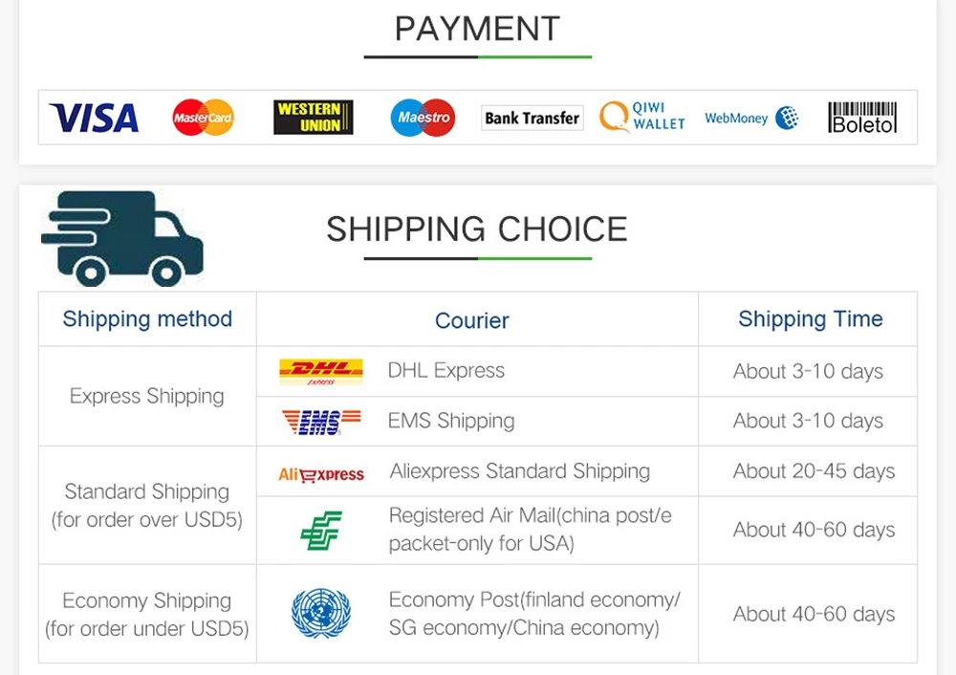Image resolution: width=956 pixels, height=675 pixels.
Task: Select the Economy Shipping method cell
Action: [147, 614]
